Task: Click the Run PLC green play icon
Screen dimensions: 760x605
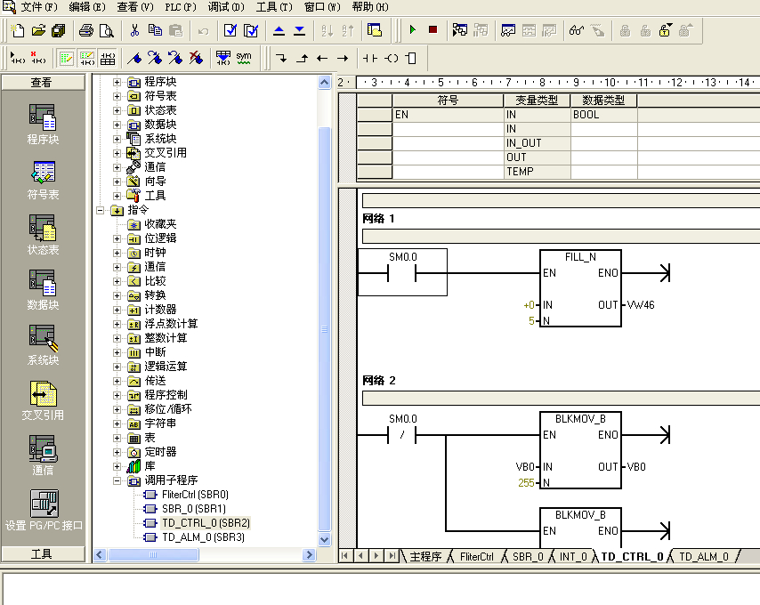Action: click(413, 30)
